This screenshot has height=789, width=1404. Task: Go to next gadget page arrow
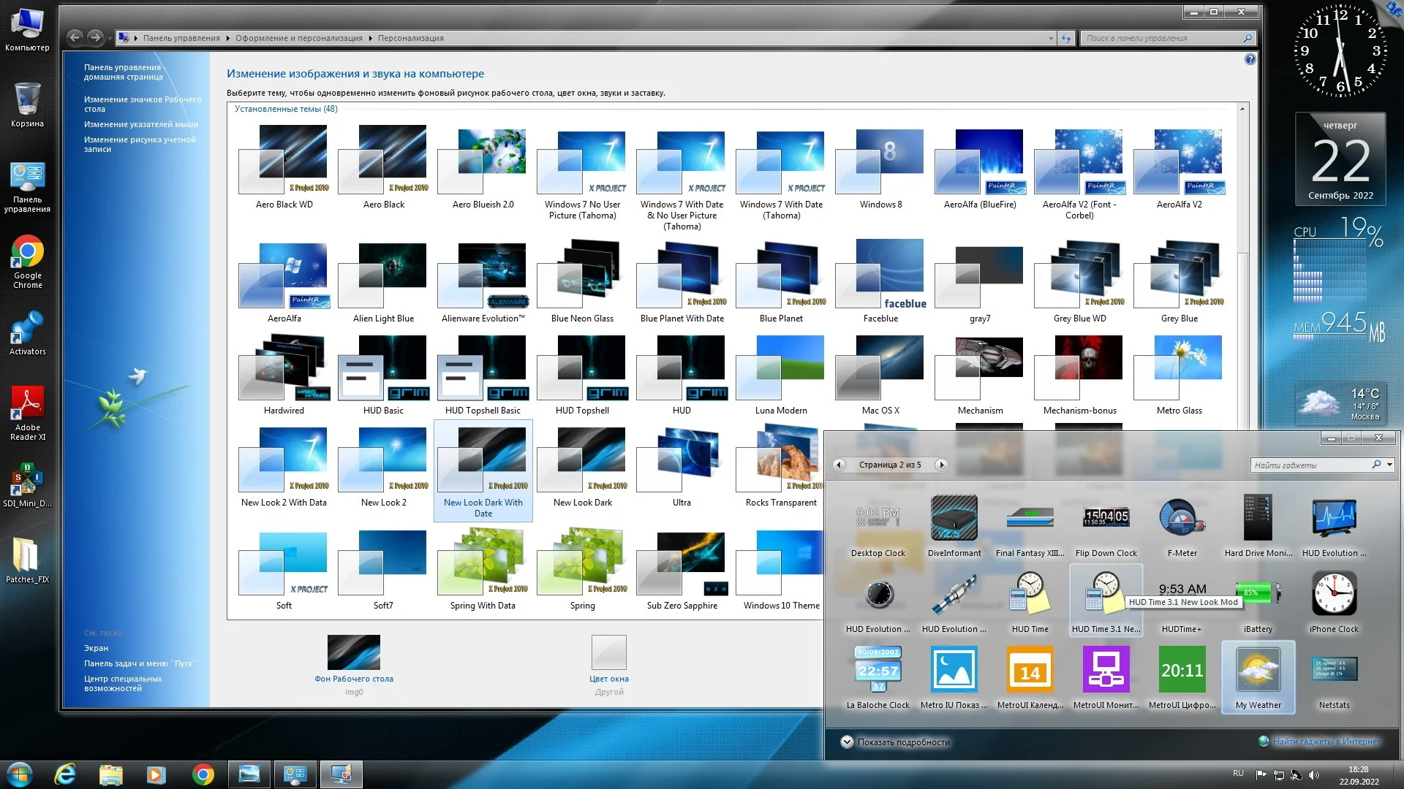point(942,465)
